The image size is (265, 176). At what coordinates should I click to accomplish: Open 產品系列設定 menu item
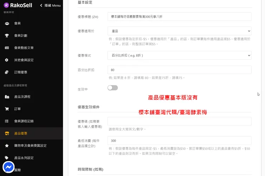point(32,158)
